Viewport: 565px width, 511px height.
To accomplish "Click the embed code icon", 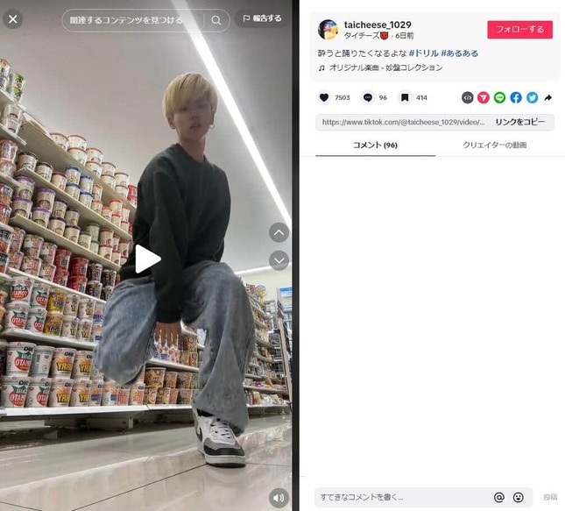I will click(x=468, y=97).
